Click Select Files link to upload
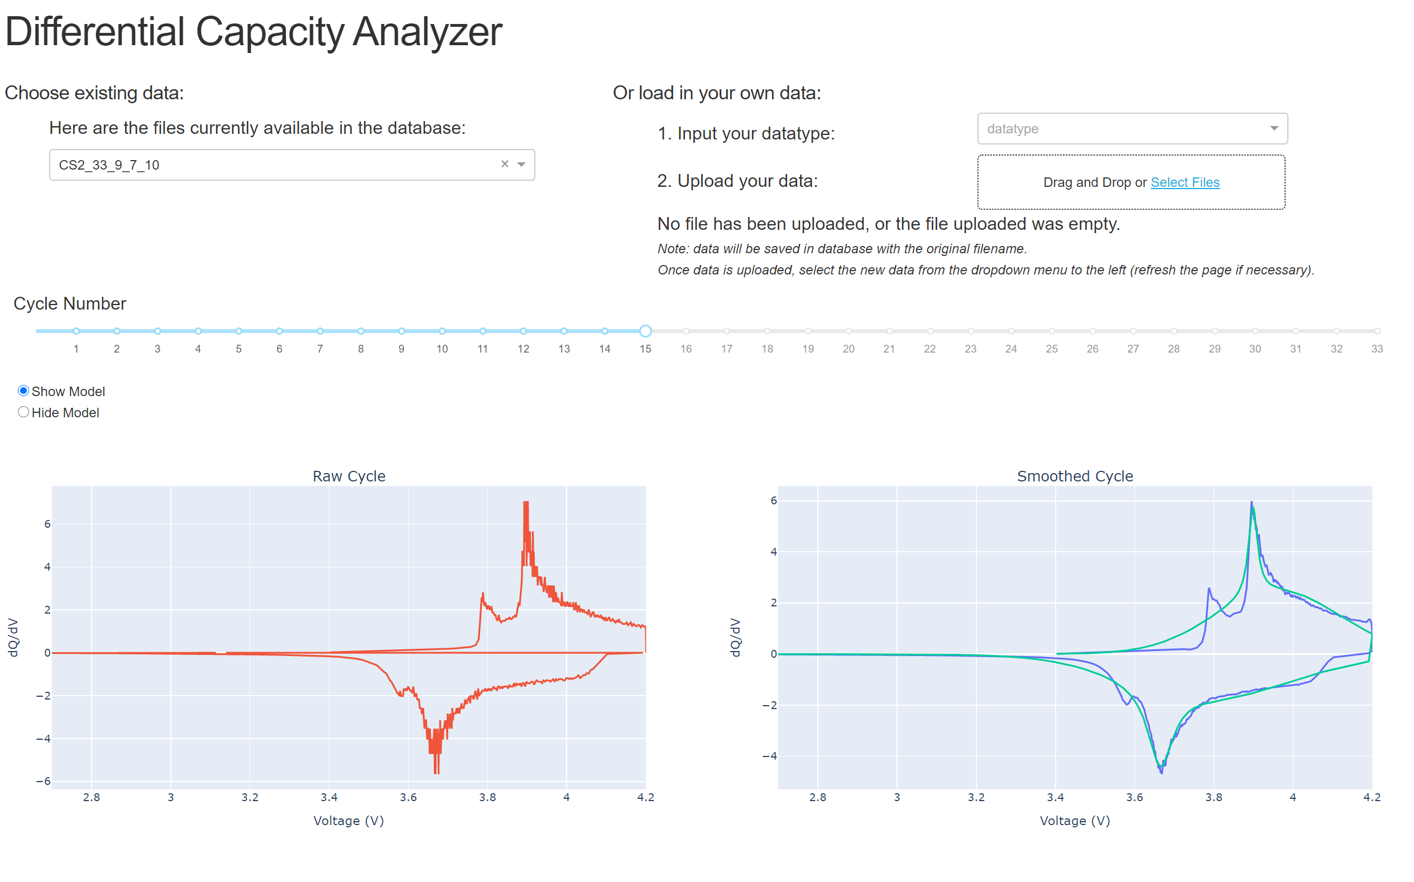The width and height of the screenshot is (1414, 882). coord(1186,182)
